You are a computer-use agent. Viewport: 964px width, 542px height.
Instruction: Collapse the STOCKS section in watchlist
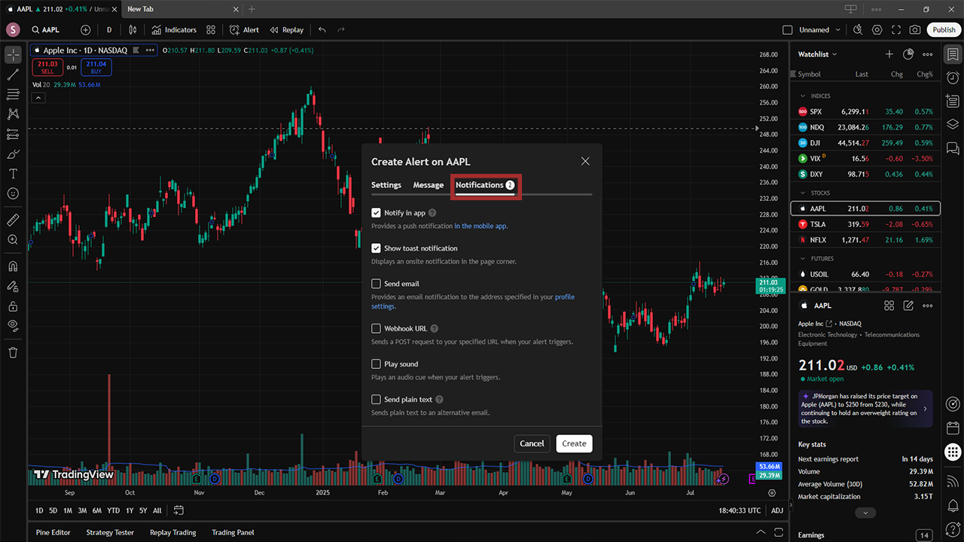[x=803, y=193]
